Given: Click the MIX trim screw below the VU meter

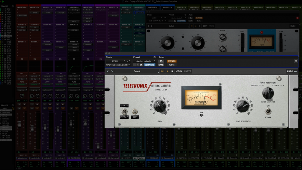Looking at the screenshot, I should [x=201, y=115].
